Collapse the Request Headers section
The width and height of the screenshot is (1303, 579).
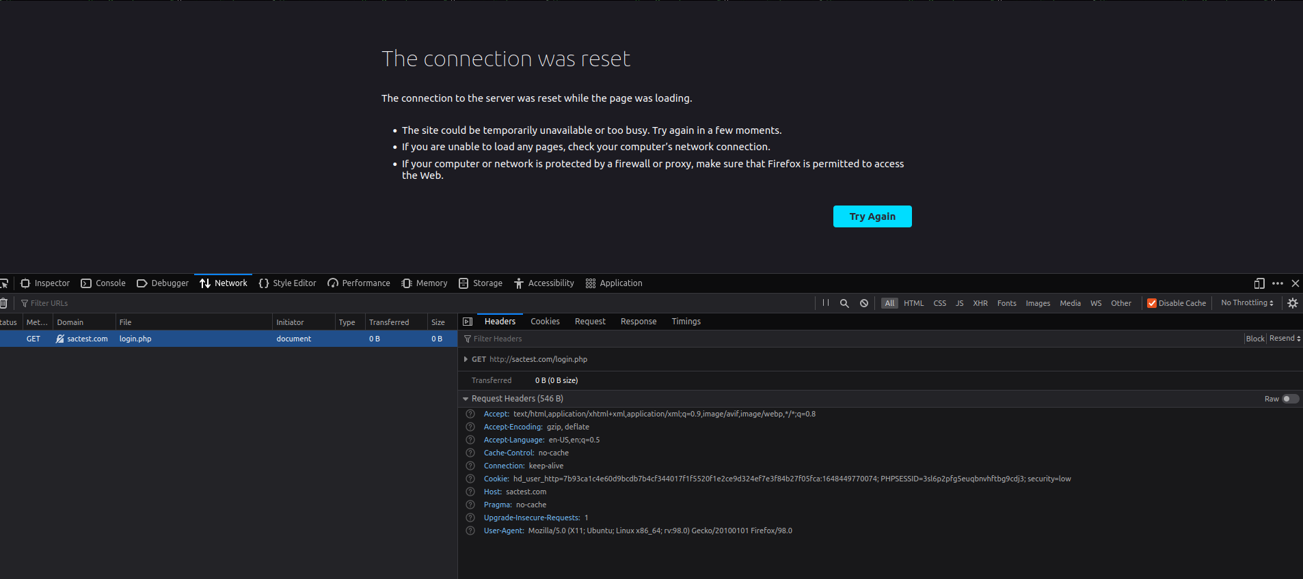tap(466, 399)
